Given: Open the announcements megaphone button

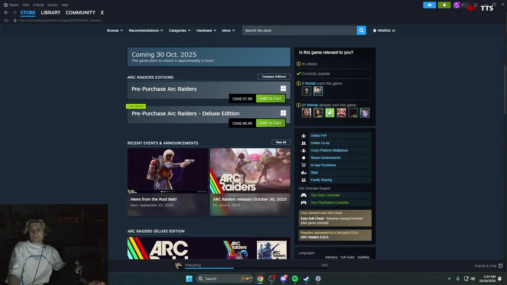Looking at the screenshot, I should (429, 5).
